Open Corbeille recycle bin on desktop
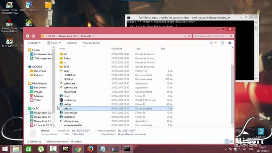 coord(261,133)
